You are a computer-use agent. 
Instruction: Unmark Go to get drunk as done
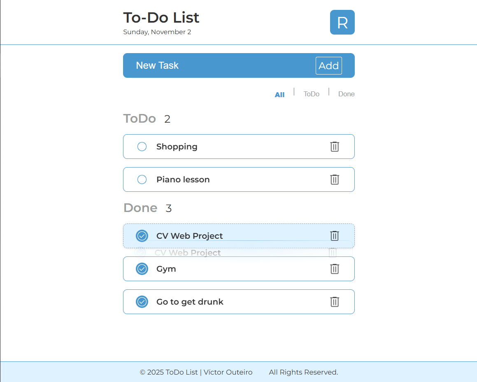(142, 302)
